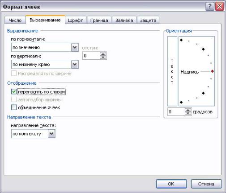Open the Защита tab
226x193 pixels.
click(x=148, y=20)
